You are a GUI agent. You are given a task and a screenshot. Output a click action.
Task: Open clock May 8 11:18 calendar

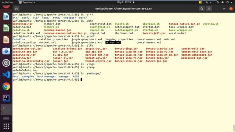tap(124, 2)
